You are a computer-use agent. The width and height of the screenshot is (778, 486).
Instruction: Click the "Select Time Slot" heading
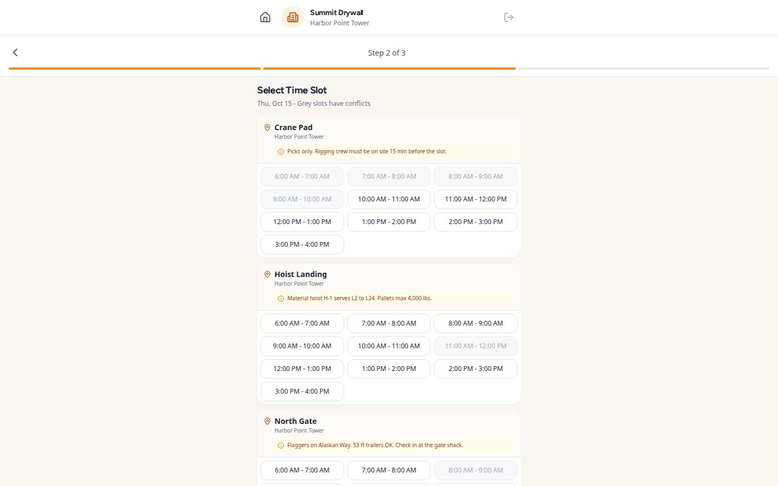pos(292,90)
